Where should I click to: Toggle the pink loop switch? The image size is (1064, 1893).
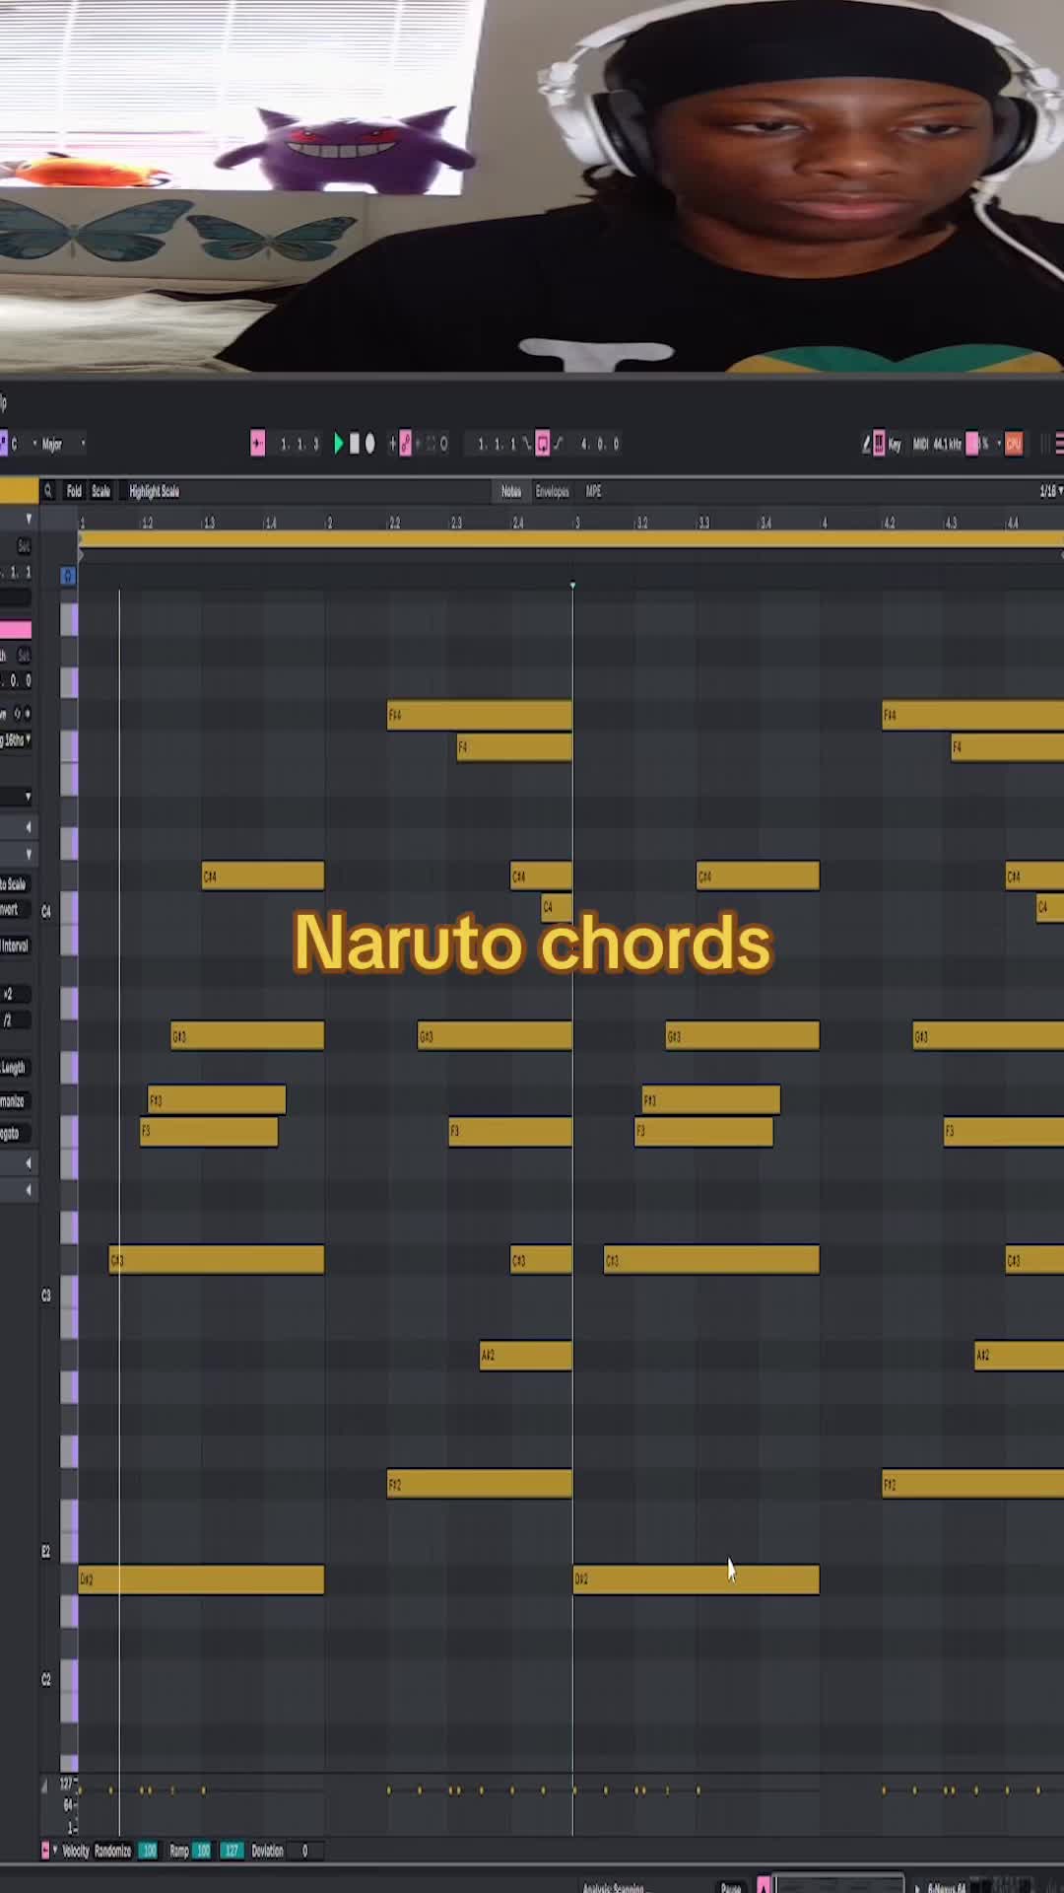click(542, 444)
